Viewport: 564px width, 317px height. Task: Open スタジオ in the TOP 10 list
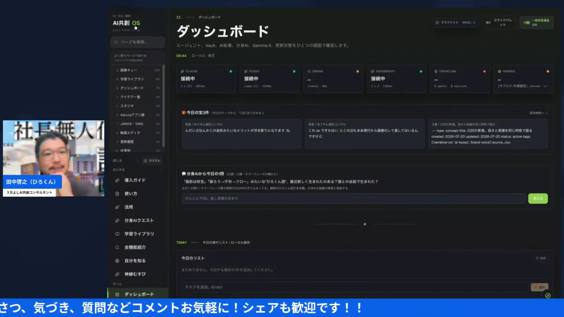click(x=138, y=106)
